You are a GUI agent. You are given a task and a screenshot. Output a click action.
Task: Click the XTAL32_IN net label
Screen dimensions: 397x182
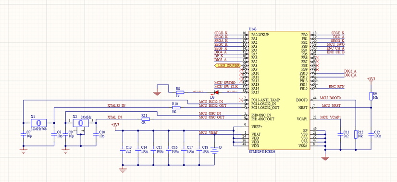[116, 105]
